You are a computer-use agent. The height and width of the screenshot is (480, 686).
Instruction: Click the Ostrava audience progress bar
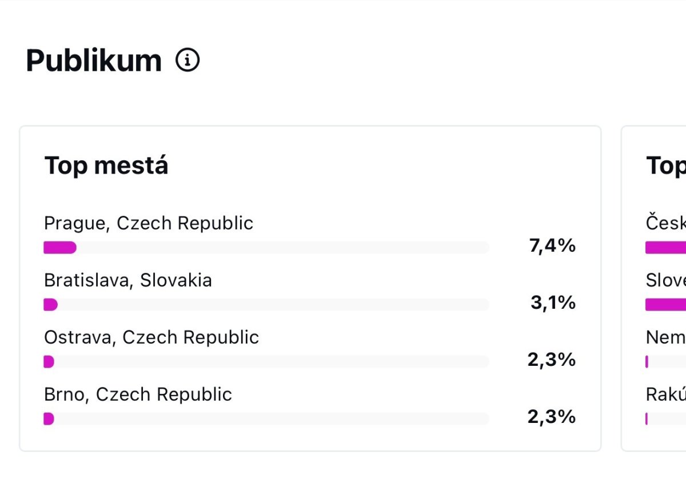click(266, 362)
